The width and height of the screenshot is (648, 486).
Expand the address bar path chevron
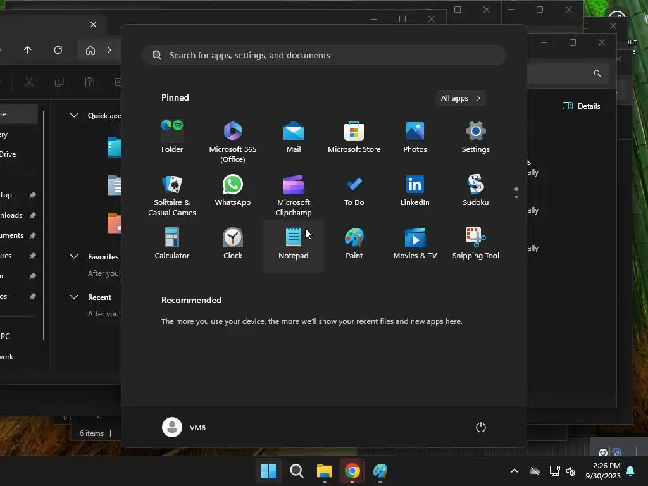[109, 50]
